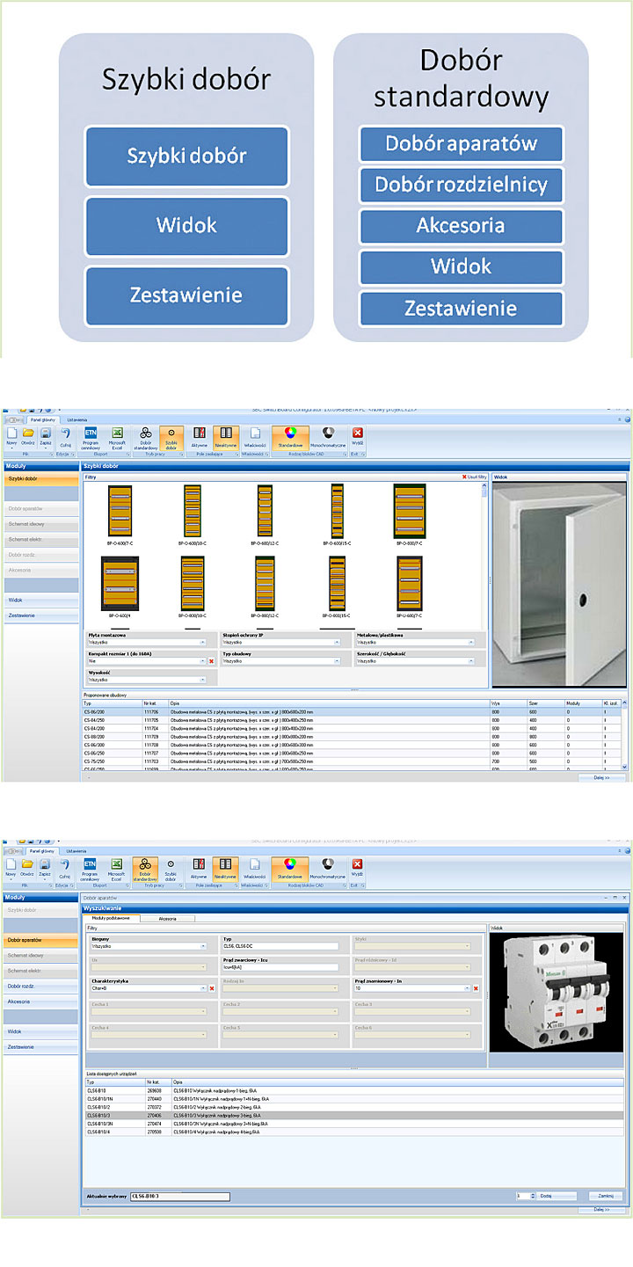Open Ustawienia ribbon tab in the Dobór aparatów window
The width and height of the screenshot is (633, 1267).
pos(76,851)
